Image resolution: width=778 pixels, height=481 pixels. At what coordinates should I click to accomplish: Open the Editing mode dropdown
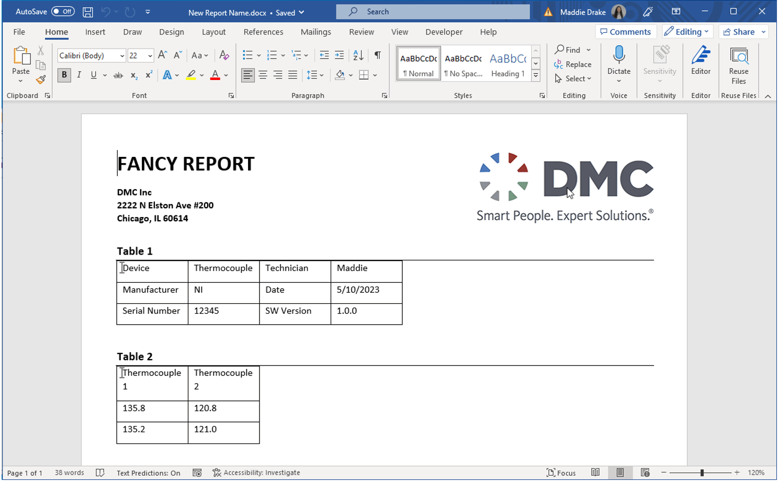tap(687, 32)
